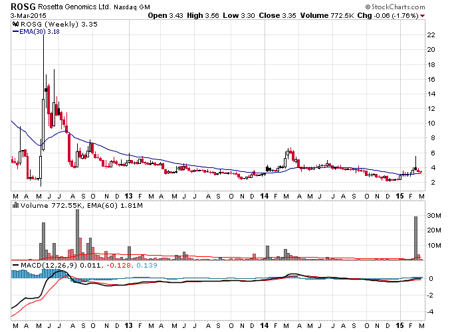452x332 pixels.
Task: Click the volume axis label '20M'
Action: click(434, 230)
